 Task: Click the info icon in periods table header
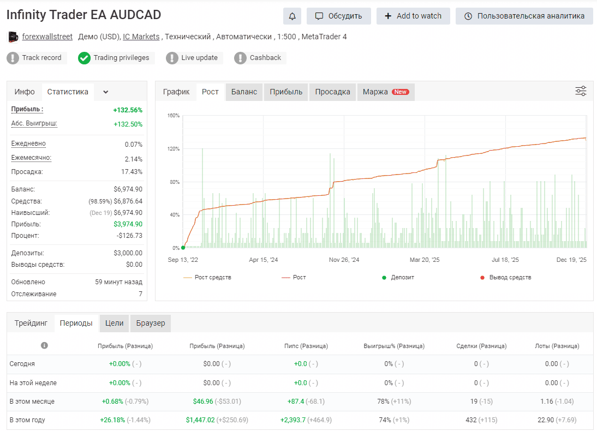coord(45,345)
